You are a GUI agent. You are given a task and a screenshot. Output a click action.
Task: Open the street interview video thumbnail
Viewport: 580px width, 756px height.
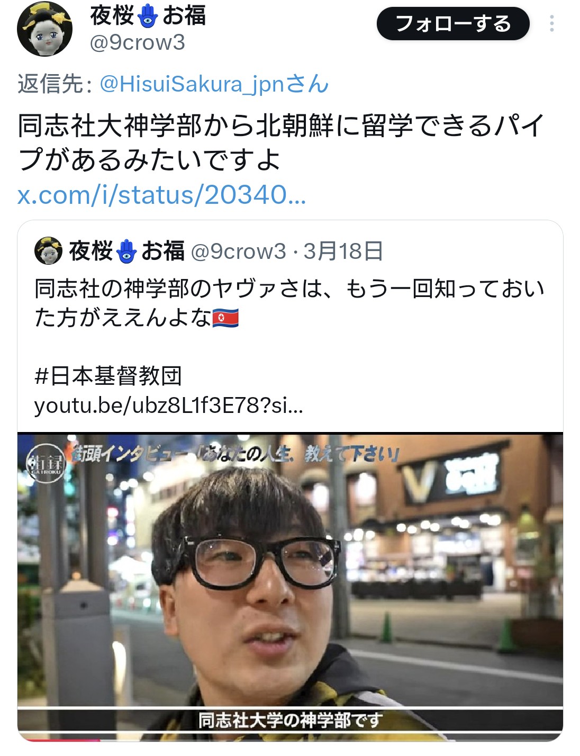(x=290, y=587)
